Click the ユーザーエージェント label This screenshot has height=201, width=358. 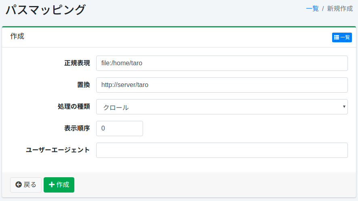pyautogui.click(x=58, y=150)
